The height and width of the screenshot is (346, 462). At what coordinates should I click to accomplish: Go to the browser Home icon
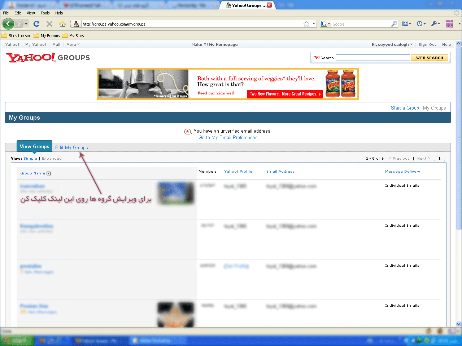tap(62, 24)
